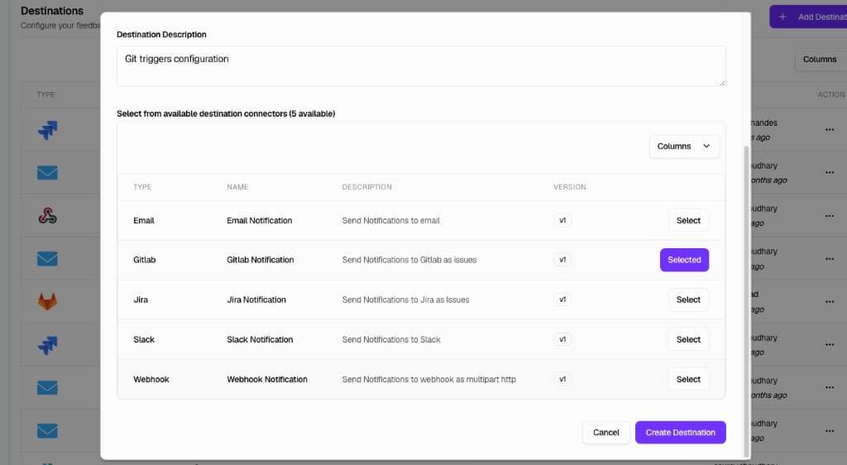Image resolution: width=847 pixels, height=465 pixels.
Task: Open the Columns dropdown in the connector table
Action: click(684, 146)
